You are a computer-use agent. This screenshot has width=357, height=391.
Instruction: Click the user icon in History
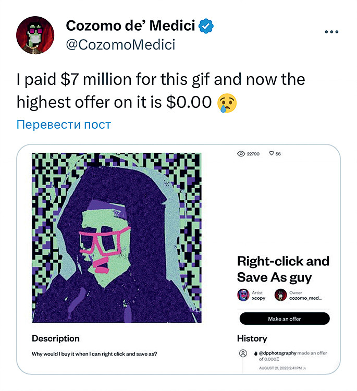[243, 353]
